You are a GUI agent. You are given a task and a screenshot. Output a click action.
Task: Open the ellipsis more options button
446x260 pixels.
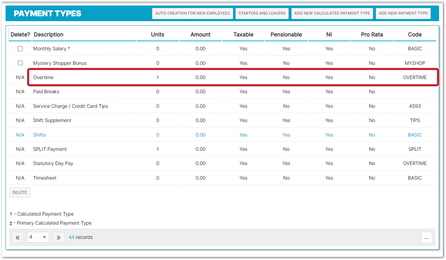coord(427,237)
